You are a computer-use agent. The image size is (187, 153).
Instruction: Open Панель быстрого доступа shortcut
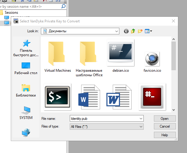(x=26, y=48)
